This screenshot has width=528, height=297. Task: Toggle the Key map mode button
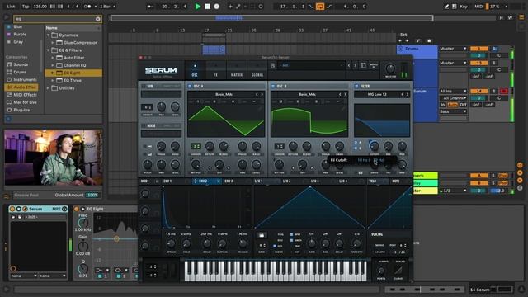click(x=464, y=7)
